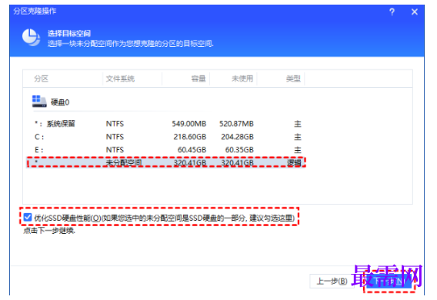437x300 pixels.
Task: Click the 未使用 column header
Action: (x=242, y=78)
